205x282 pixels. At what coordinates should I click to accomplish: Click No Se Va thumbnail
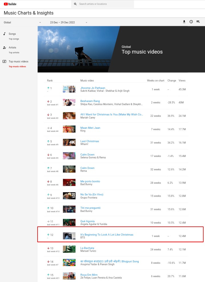click(x=69, y=196)
